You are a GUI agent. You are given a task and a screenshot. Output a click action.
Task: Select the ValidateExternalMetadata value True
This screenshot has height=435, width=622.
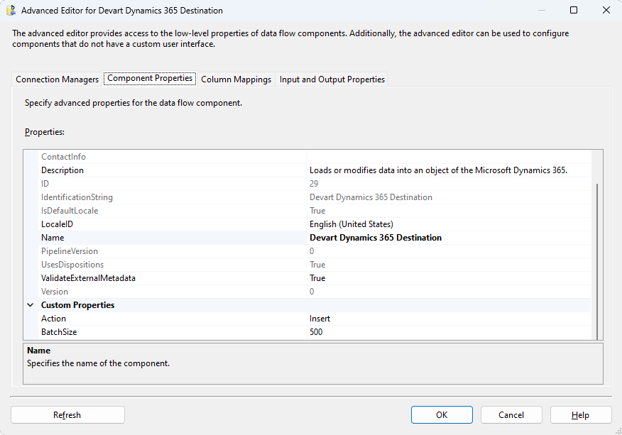[447, 278]
